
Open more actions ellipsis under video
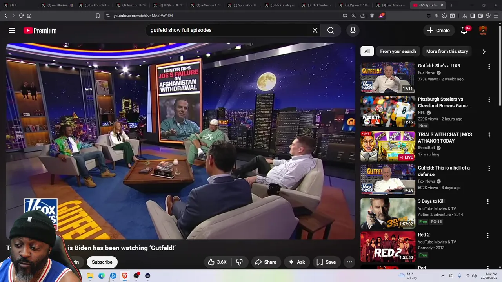coord(349,262)
